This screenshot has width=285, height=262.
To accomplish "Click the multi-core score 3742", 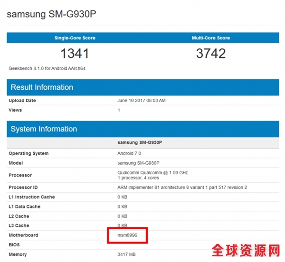I will coord(210,53).
